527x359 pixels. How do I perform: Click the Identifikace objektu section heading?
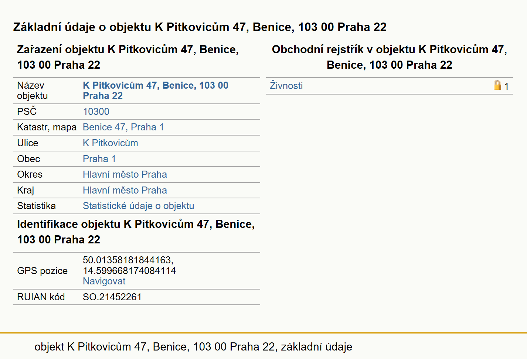tap(136, 232)
